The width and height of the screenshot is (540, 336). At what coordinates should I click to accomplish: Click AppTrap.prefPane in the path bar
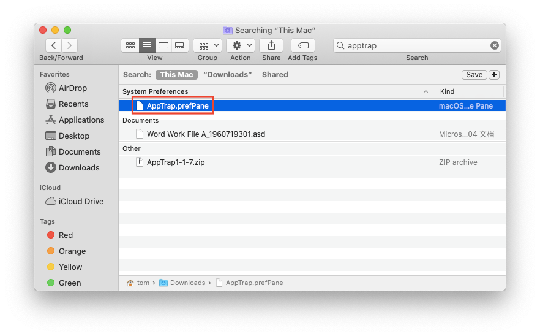[250, 283]
